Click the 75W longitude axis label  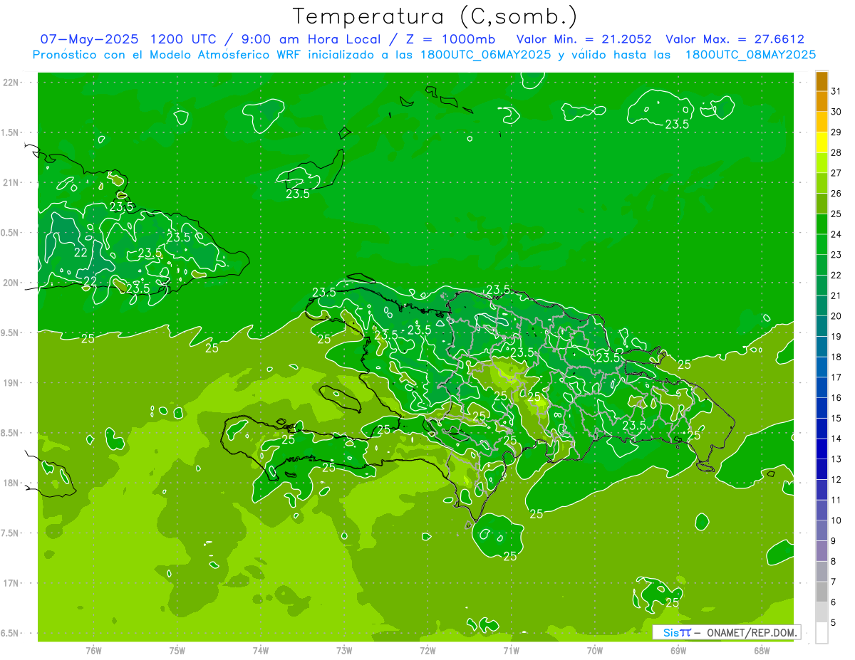(177, 650)
